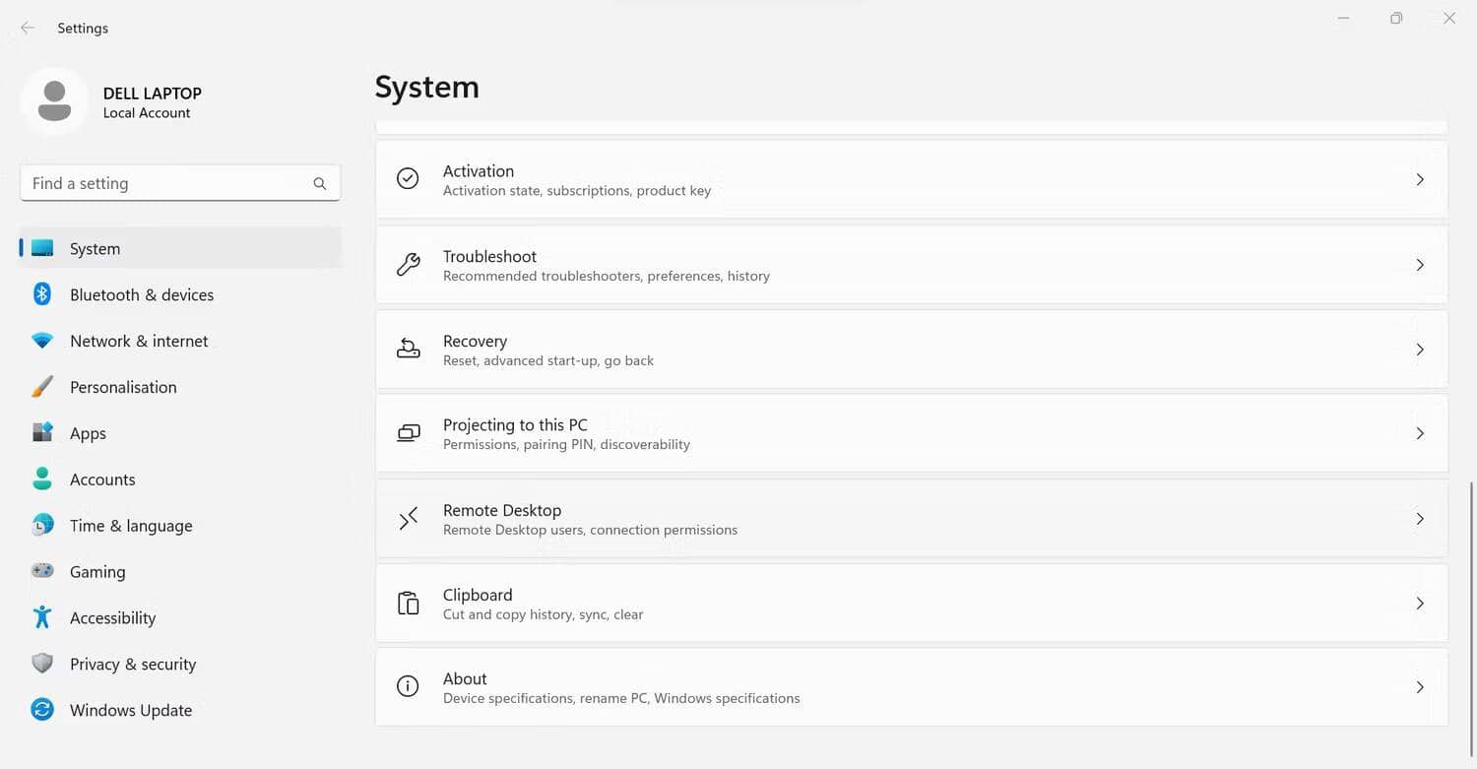Select Apps in the sidebar menu

click(88, 433)
